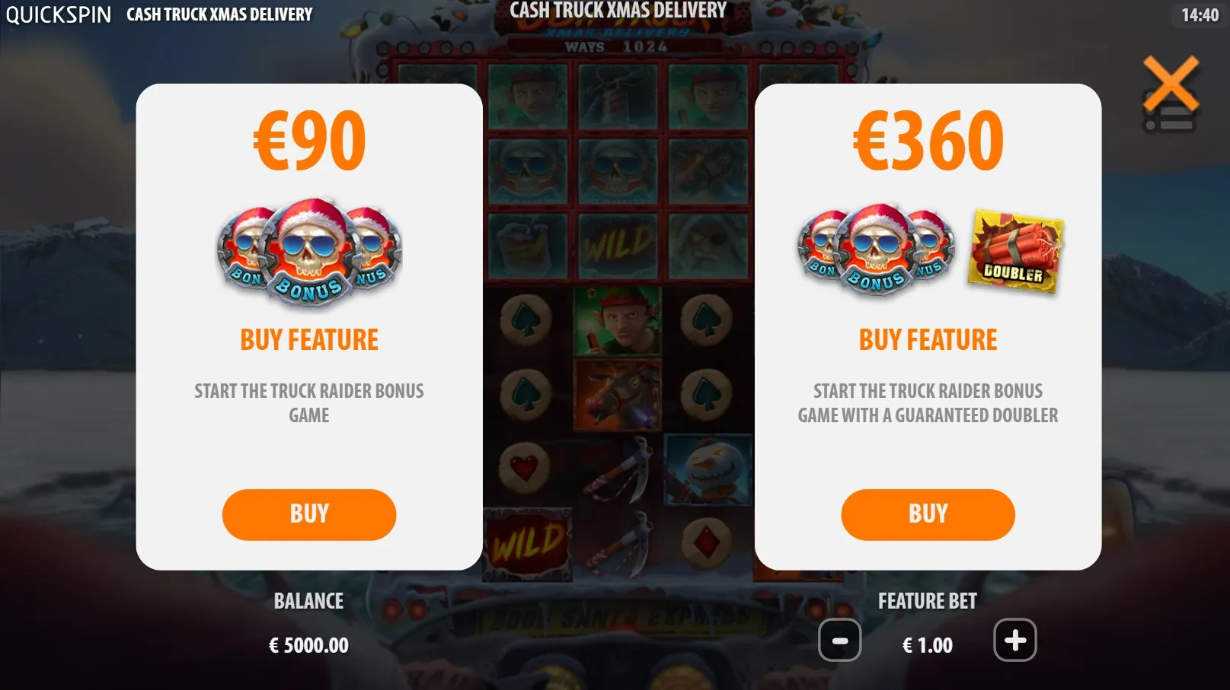Click the €360 price heading

pyautogui.click(x=928, y=140)
